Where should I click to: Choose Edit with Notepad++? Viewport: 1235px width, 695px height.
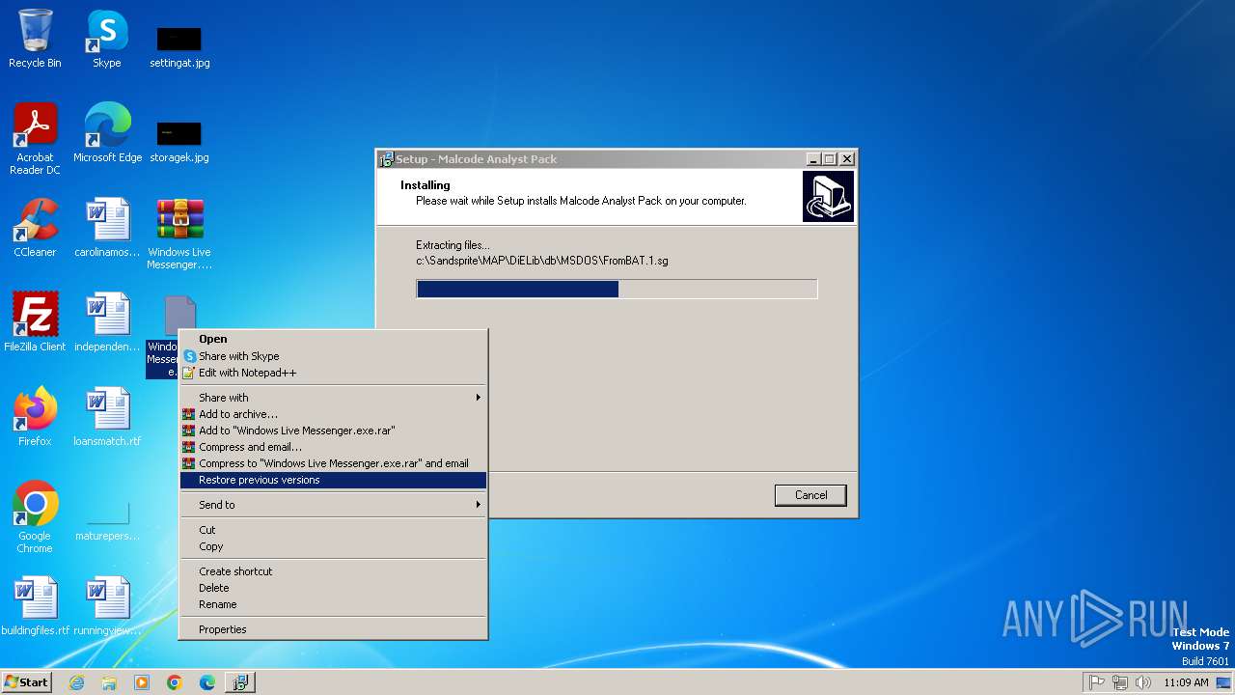333,373
